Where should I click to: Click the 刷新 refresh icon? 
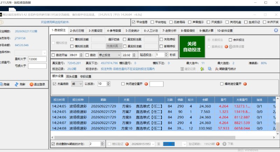point(16,84)
